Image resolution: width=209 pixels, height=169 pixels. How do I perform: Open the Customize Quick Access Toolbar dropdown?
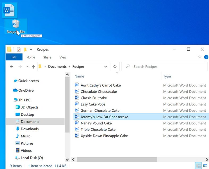point(31,49)
